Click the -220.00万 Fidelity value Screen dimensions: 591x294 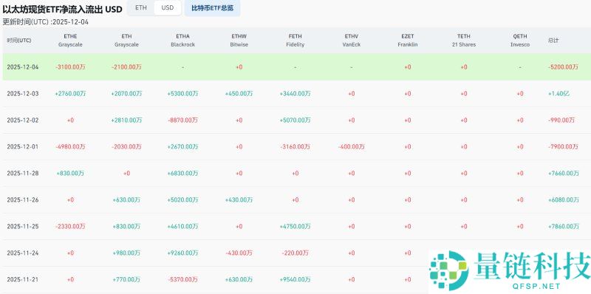tap(295, 253)
